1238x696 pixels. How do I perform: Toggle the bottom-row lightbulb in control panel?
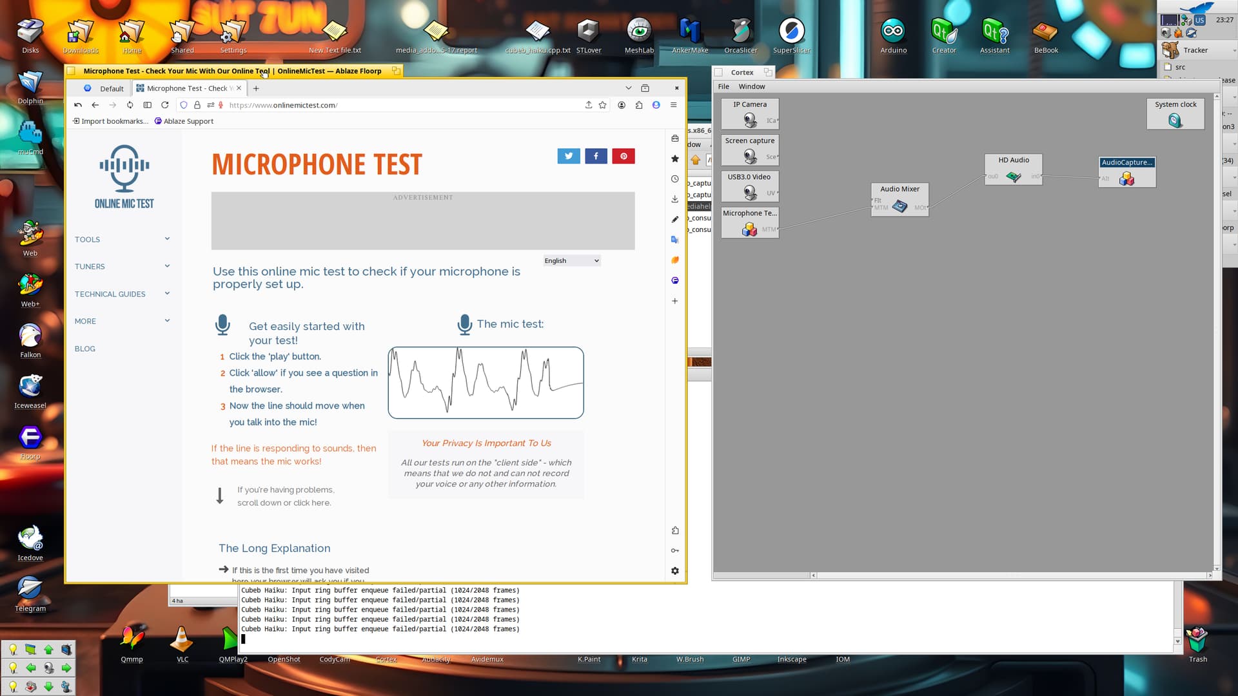pos(12,686)
